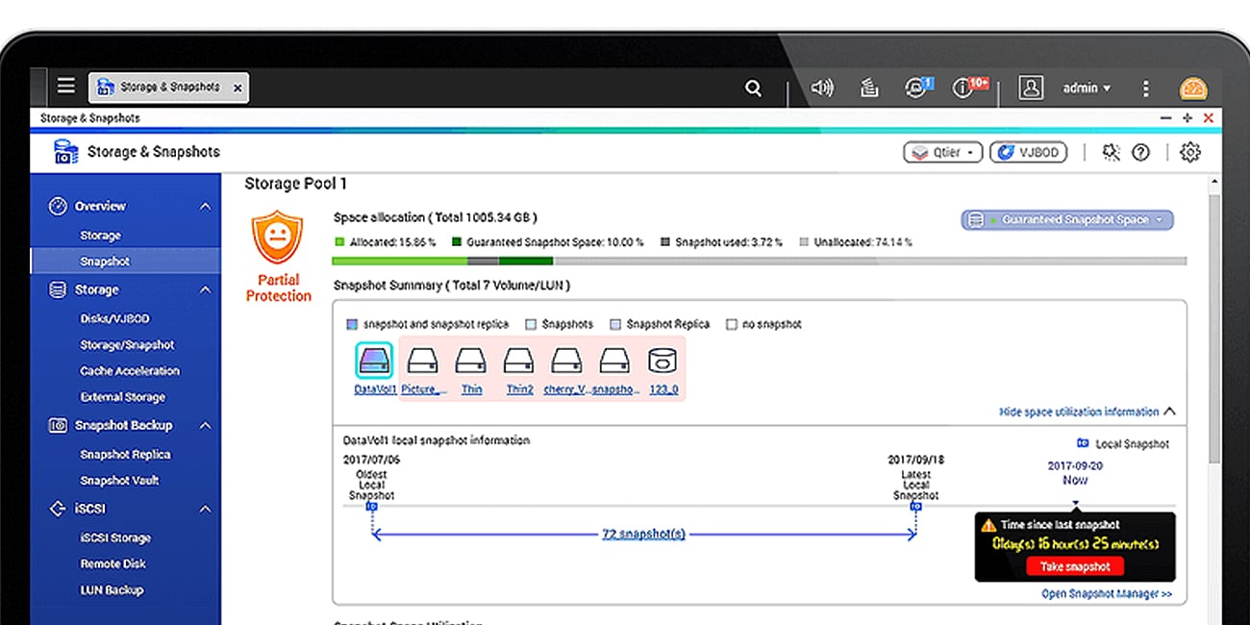Select Storage under Overview
Viewport: 1250px width, 625px height.
100,236
